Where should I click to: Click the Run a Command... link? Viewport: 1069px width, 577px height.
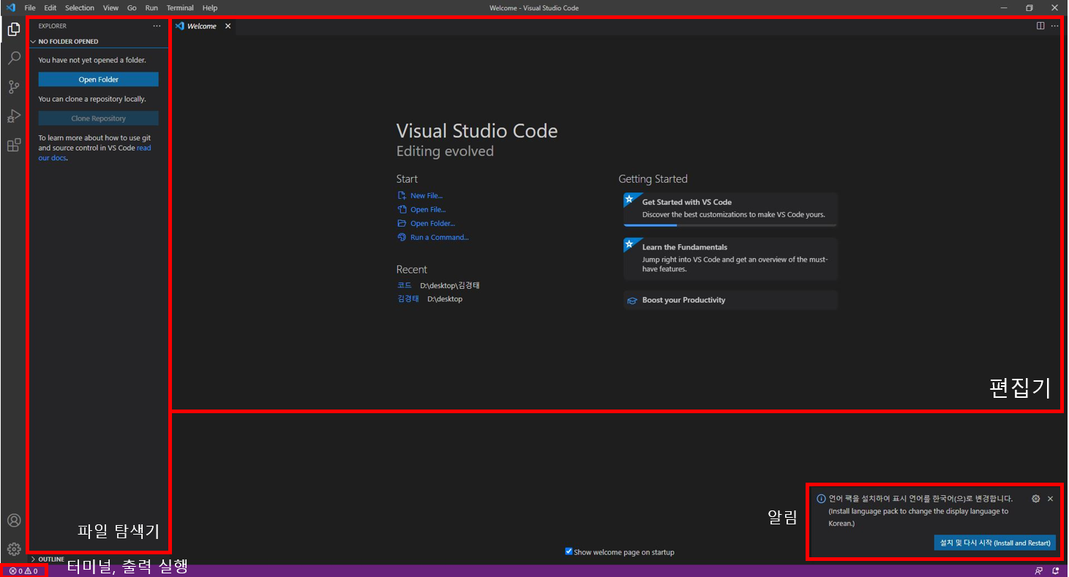440,237
